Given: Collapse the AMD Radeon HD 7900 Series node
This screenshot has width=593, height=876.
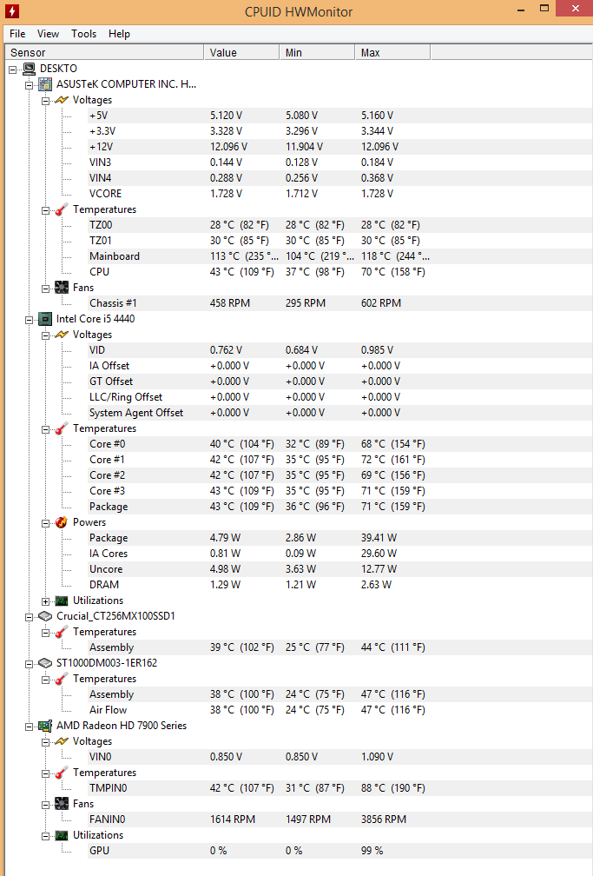Looking at the screenshot, I should pos(30,726).
